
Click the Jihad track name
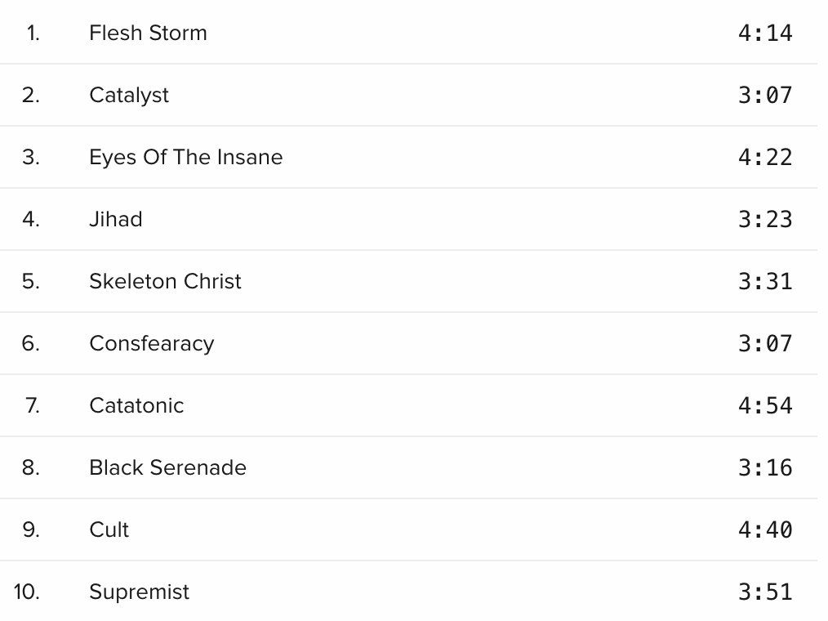(116, 219)
